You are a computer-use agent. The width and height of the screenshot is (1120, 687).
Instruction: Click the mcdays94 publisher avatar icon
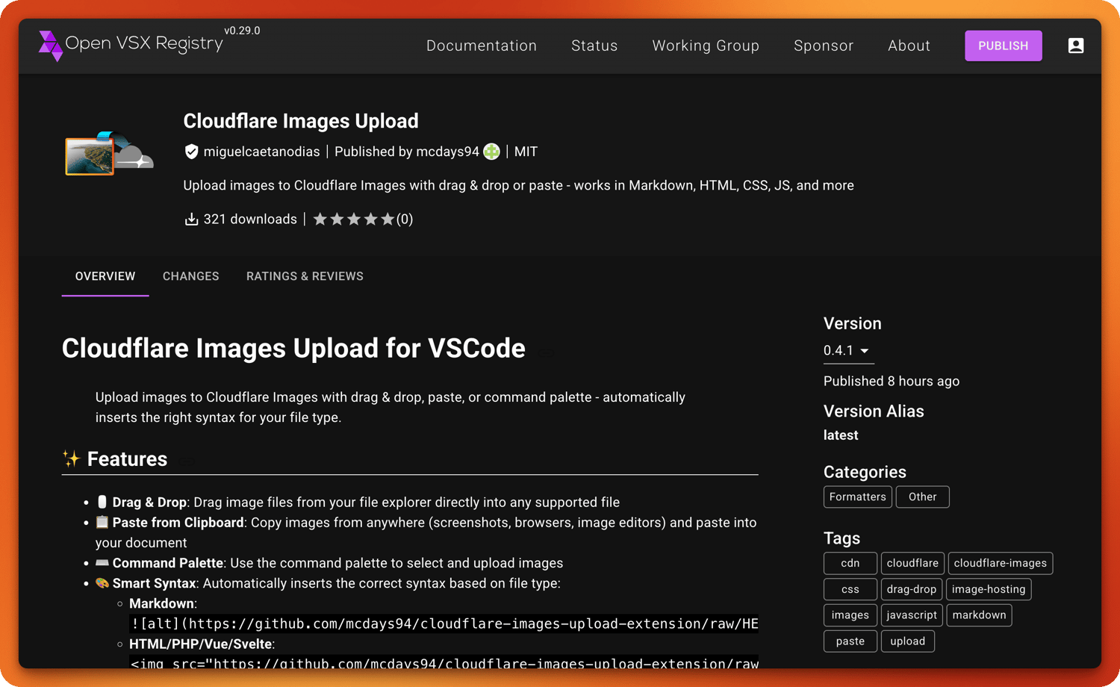coord(491,152)
